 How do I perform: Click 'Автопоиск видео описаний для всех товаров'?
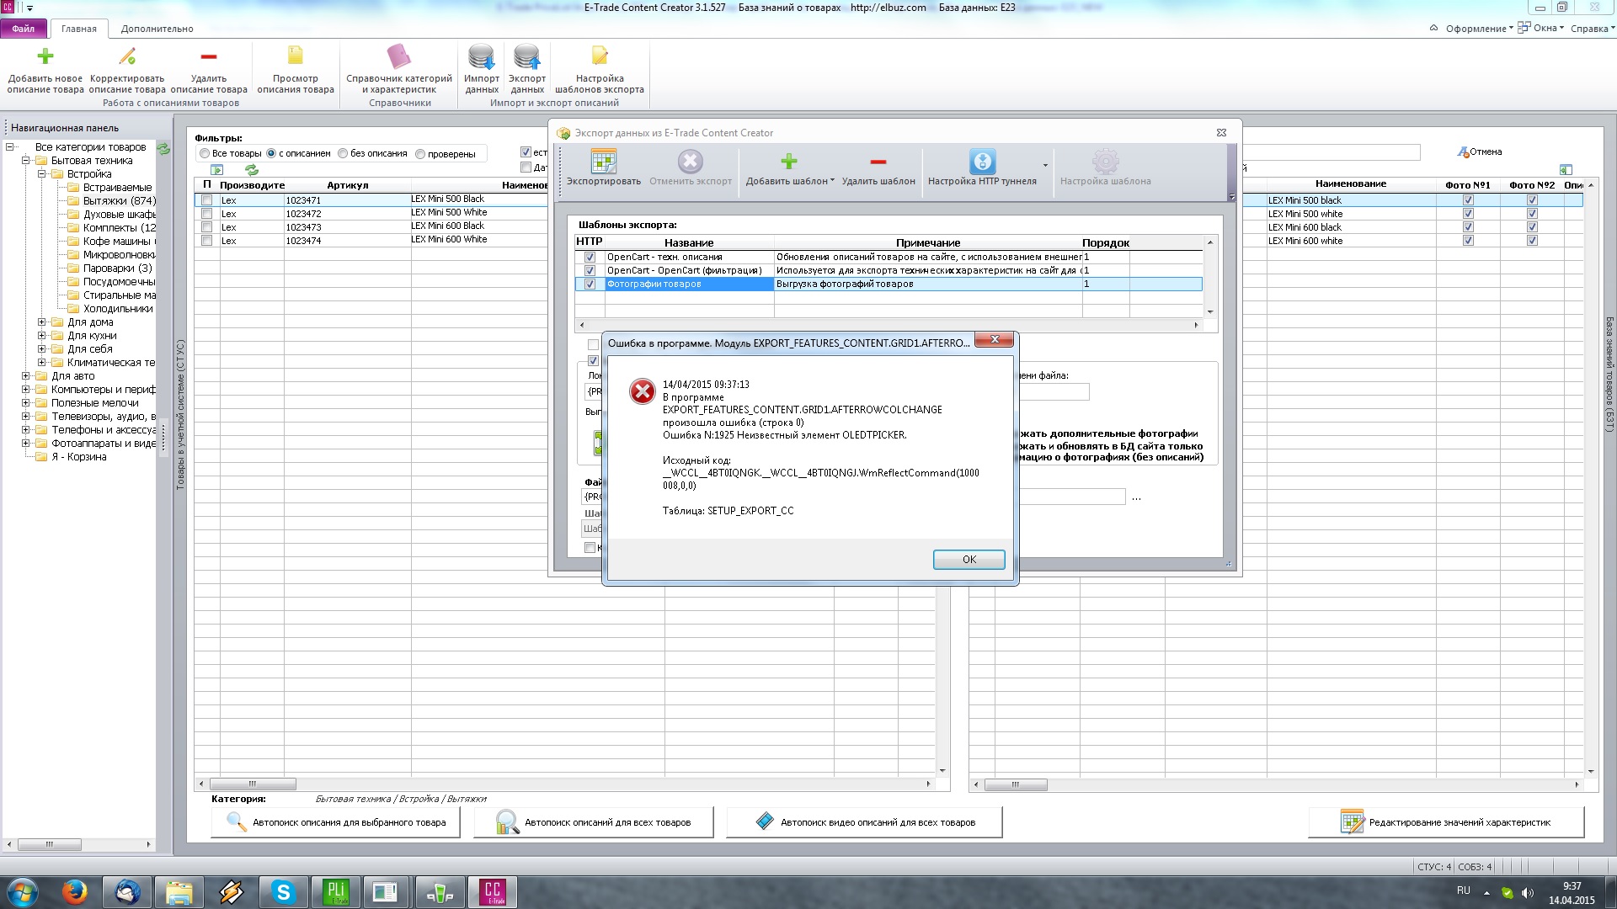pyautogui.click(x=864, y=822)
